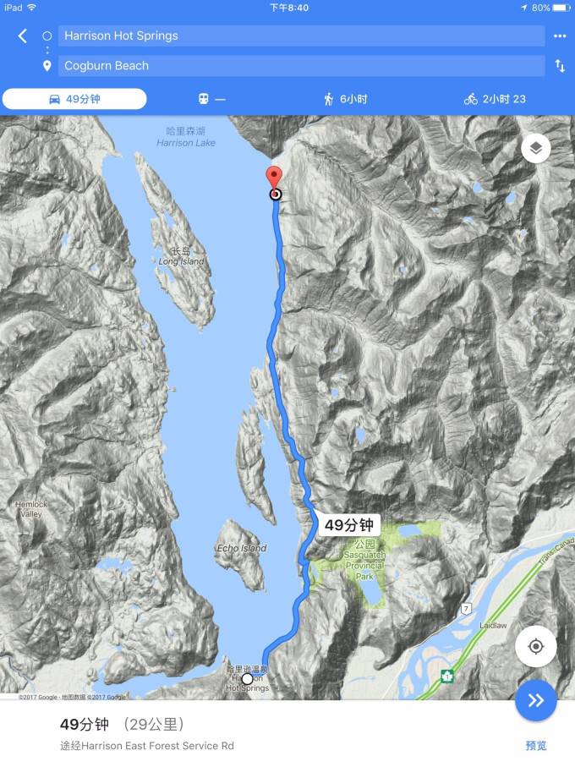Viewport: 575px width, 767px height.
Task: Switch to walking 6小时 tab
Action: click(346, 99)
